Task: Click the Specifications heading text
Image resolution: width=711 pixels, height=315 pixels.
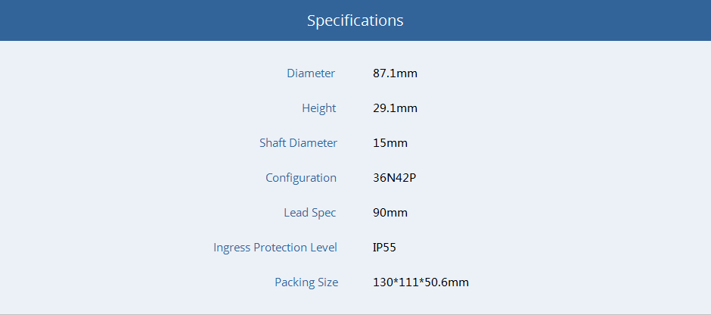Action: [x=355, y=20]
